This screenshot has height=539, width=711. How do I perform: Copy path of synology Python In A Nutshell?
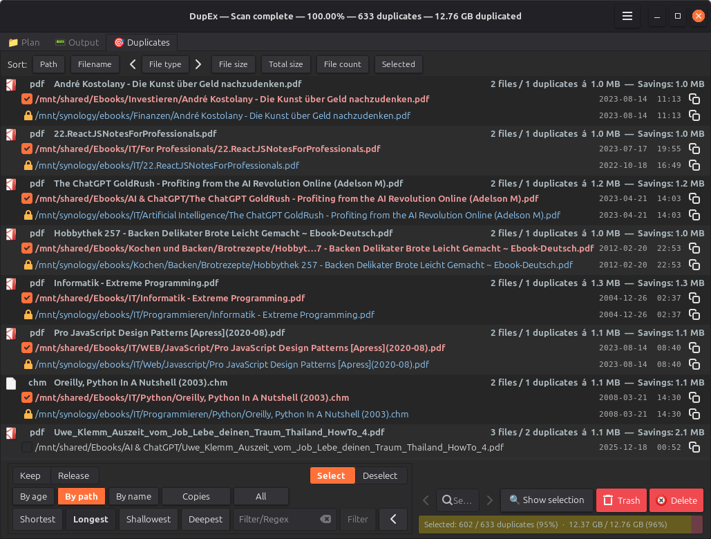694,415
